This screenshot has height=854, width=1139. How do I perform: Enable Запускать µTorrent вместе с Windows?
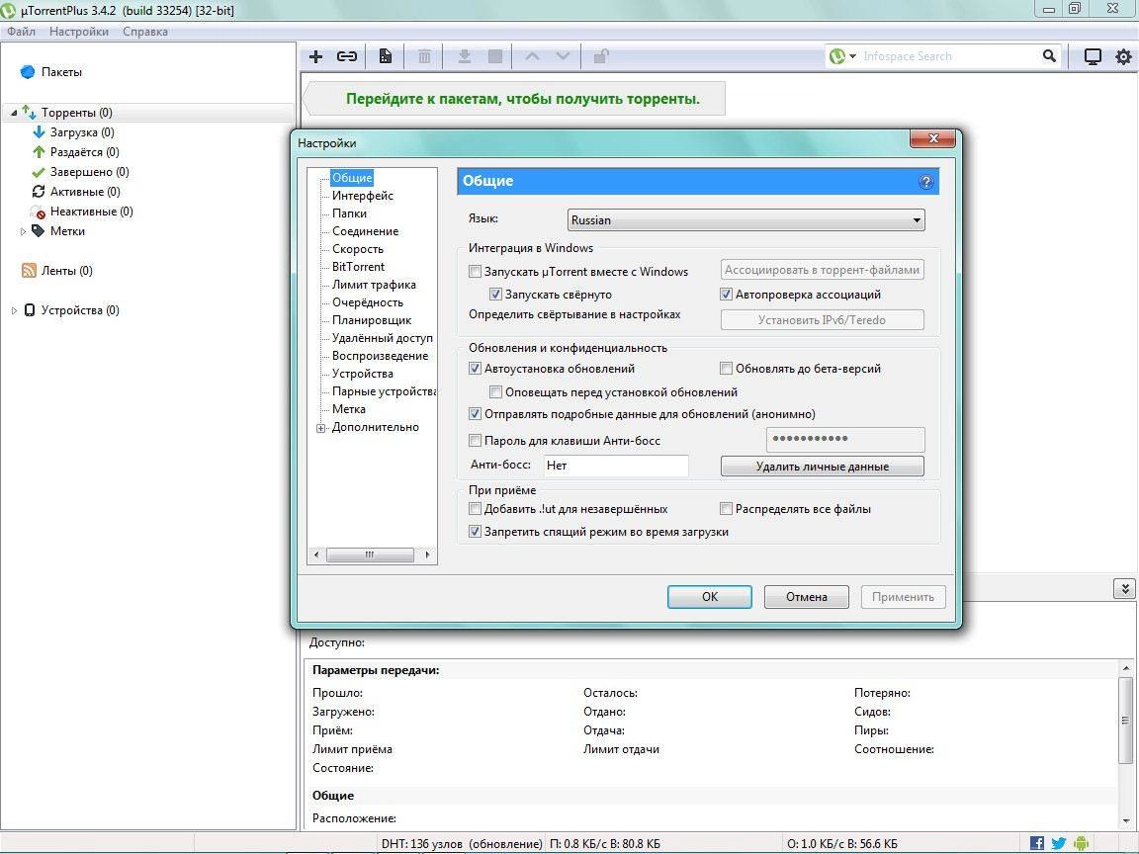tap(474, 271)
